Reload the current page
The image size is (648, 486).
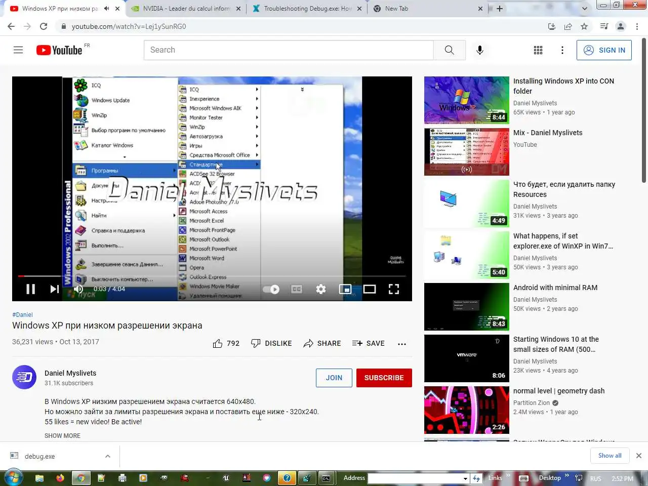44,26
